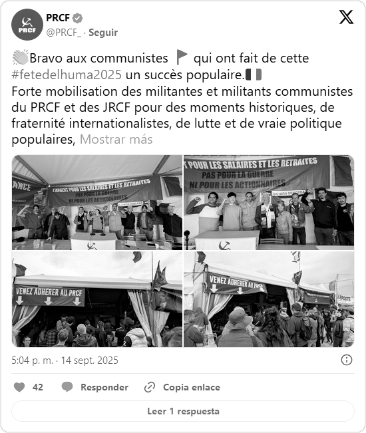Click Leer 1 respuesta button

click(x=183, y=411)
